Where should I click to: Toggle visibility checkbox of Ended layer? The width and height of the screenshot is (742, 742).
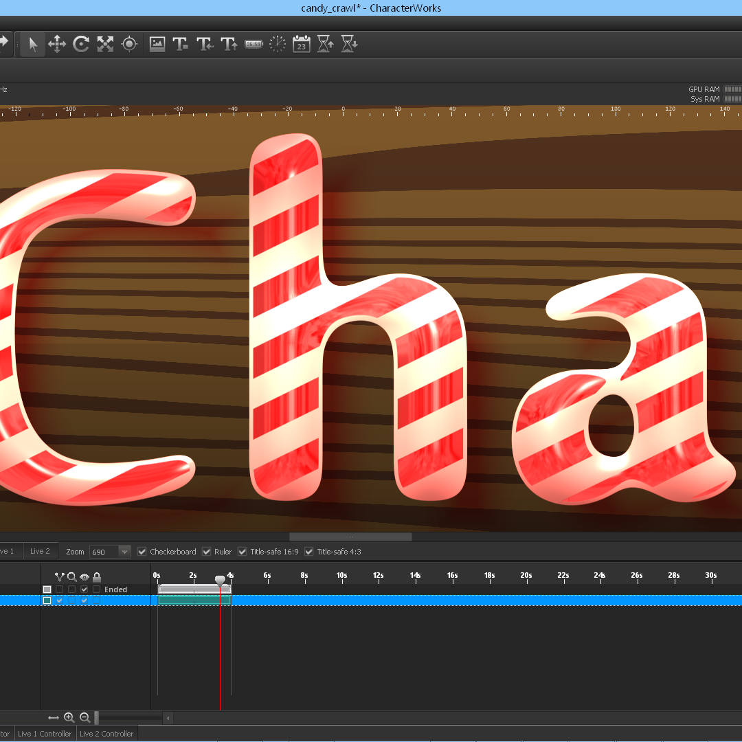(85, 589)
